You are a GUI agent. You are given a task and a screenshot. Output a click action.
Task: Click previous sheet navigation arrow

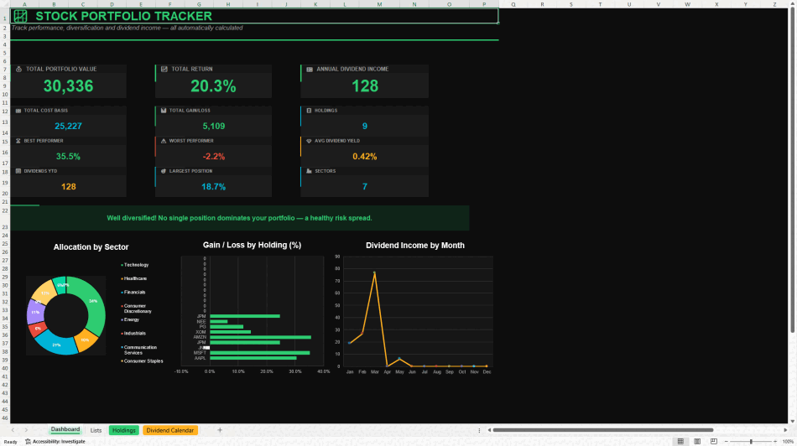[x=13, y=430]
